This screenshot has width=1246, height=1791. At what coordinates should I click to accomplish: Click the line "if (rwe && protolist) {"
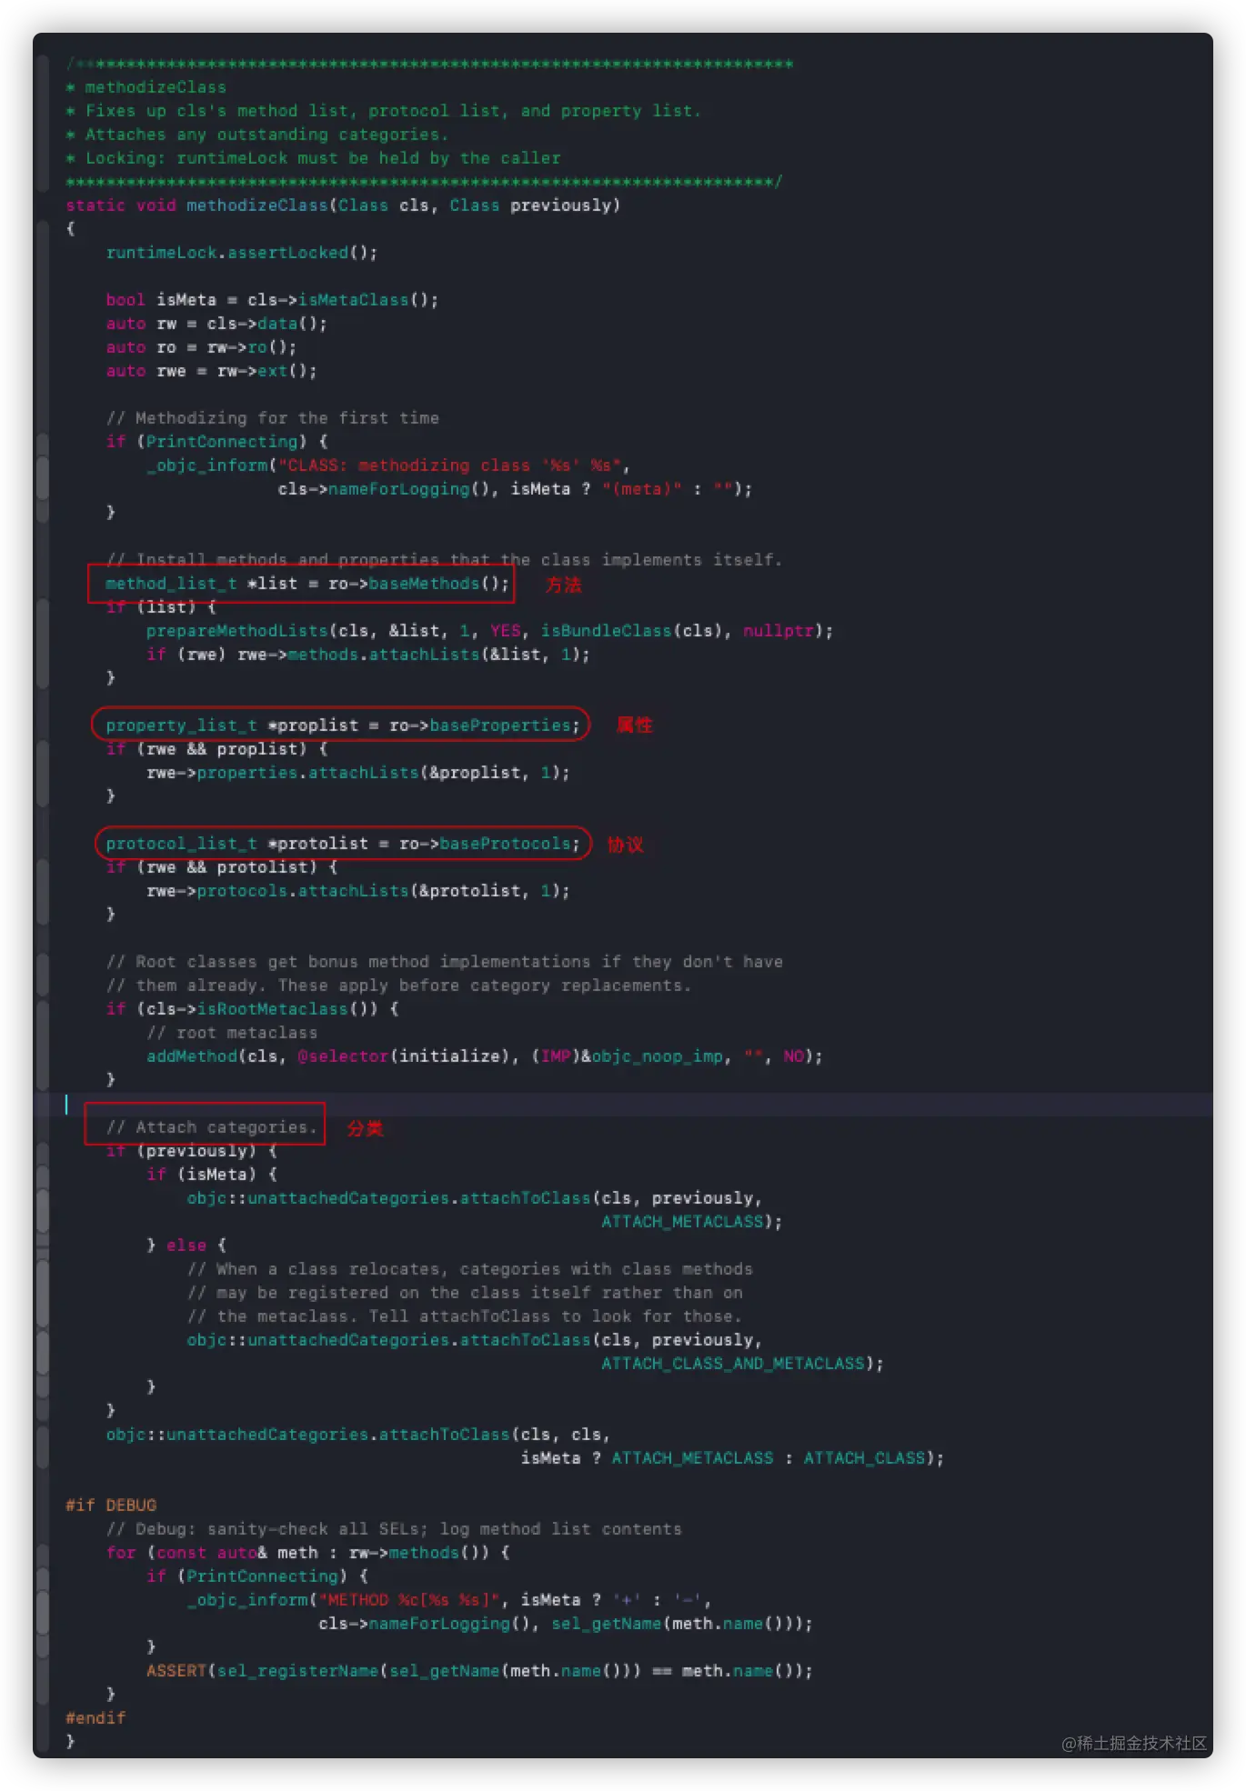[221, 867]
